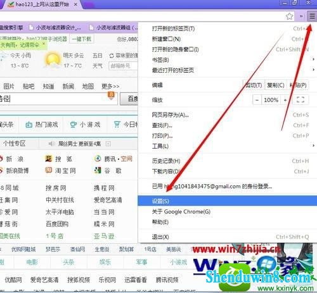Toggle fullscreen mode icon in menu

(301, 100)
